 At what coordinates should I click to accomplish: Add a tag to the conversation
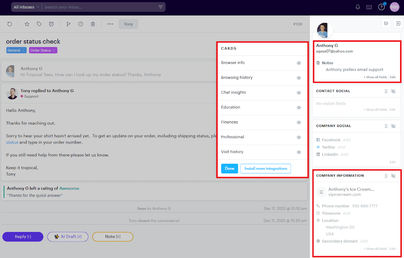(x=39, y=24)
